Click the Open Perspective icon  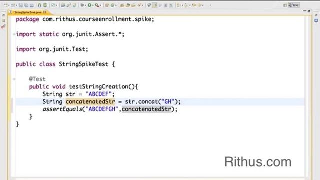tap(285, 5)
